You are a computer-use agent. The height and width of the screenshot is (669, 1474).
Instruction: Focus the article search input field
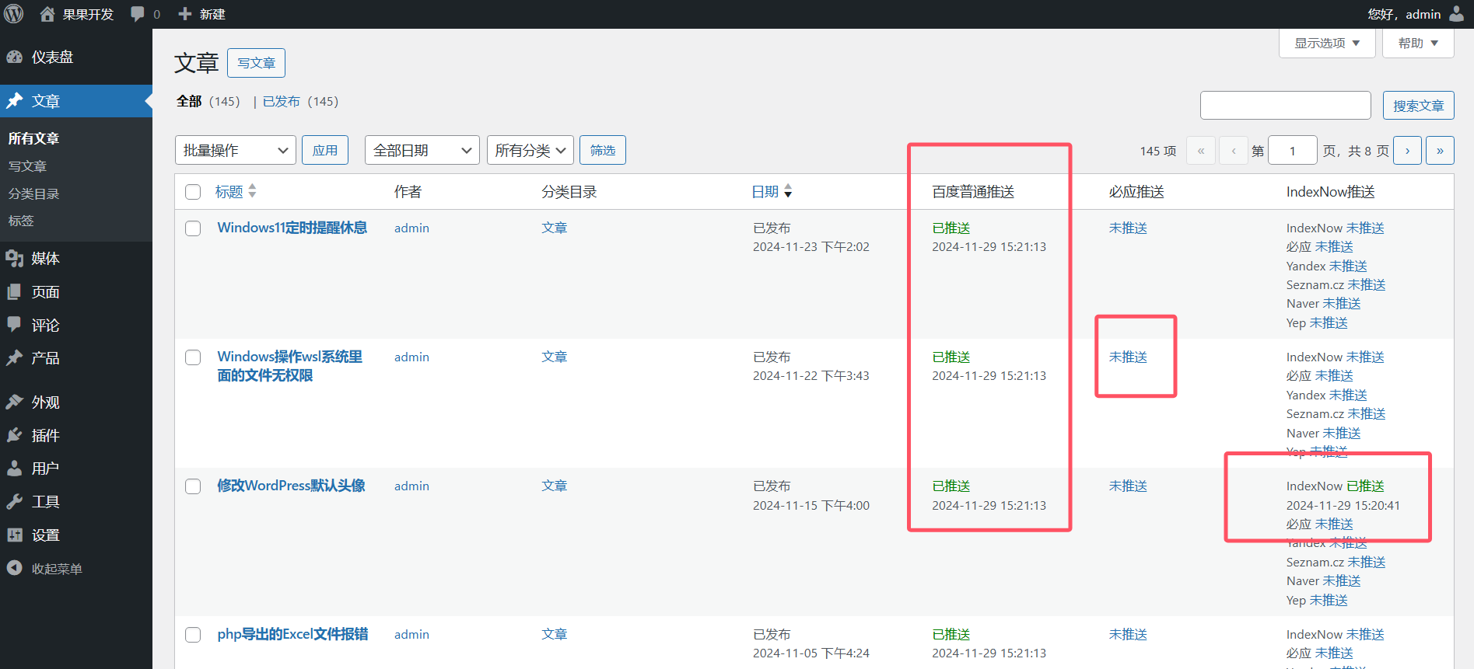pos(1285,105)
